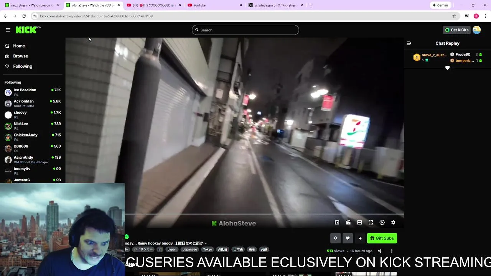Close the AlohaSteve browser tab
Viewport: 491px width, 276px height.
click(x=119, y=5)
